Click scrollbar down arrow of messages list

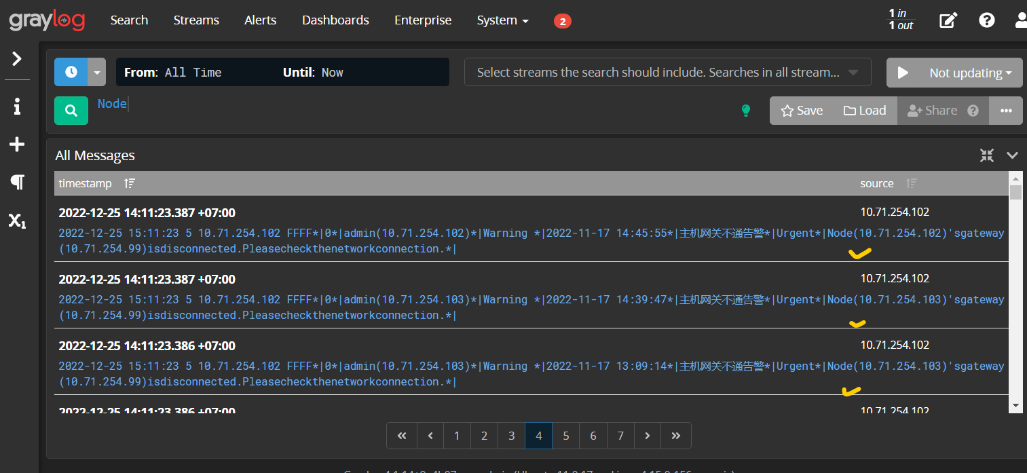pos(1015,406)
